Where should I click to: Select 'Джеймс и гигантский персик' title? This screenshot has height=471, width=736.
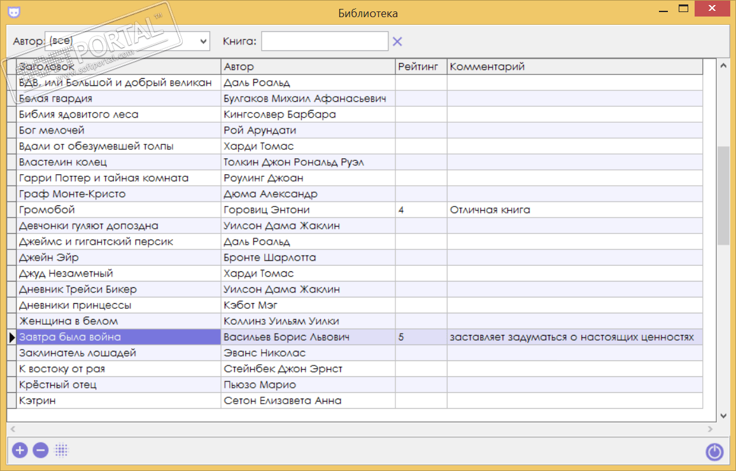[x=118, y=242]
